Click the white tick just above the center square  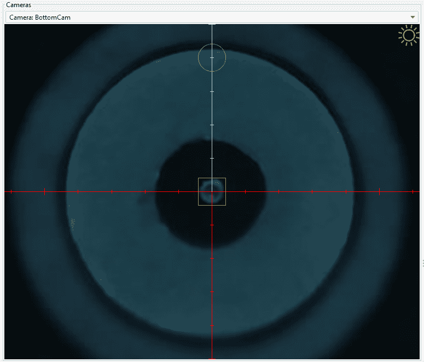point(212,158)
